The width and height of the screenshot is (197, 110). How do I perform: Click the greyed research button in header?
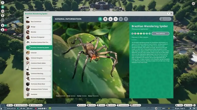coord(165,19)
